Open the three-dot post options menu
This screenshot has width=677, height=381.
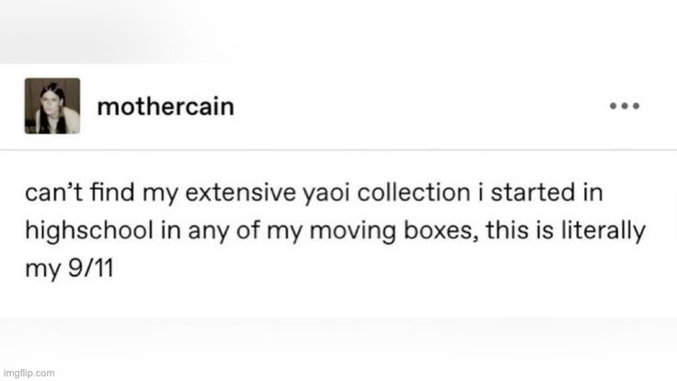click(624, 106)
